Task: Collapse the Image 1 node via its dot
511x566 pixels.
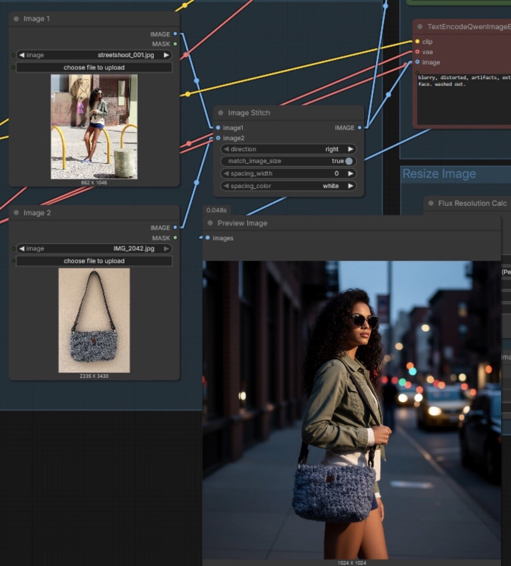Action: point(16,19)
